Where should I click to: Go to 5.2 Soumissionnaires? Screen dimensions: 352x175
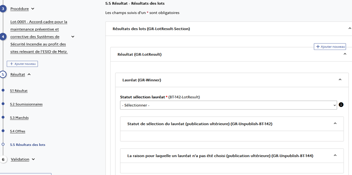pyautogui.click(x=26, y=104)
